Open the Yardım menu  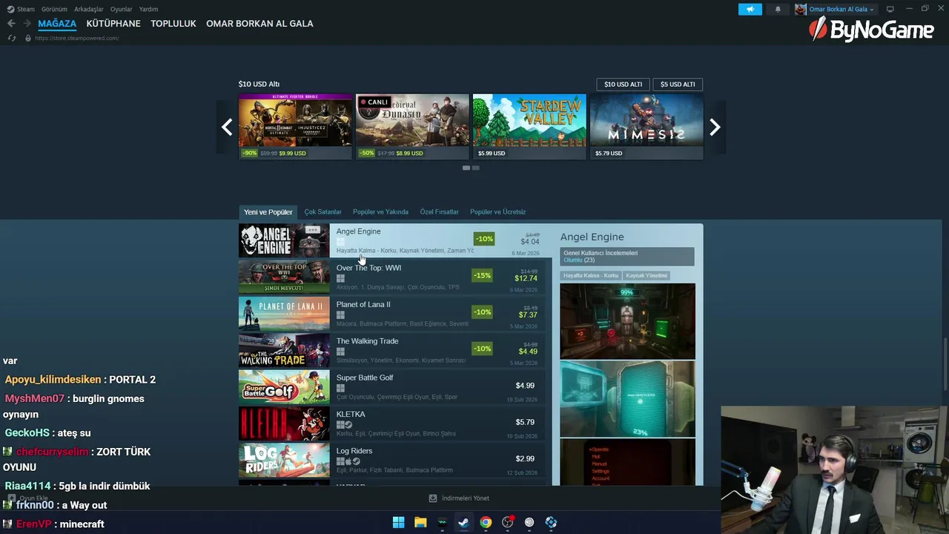pyautogui.click(x=149, y=9)
